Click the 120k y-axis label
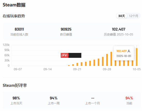142x111 pixels. click(6, 45)
